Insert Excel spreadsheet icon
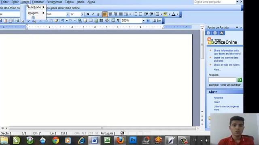The image size is (259, 145). (96, 21)
